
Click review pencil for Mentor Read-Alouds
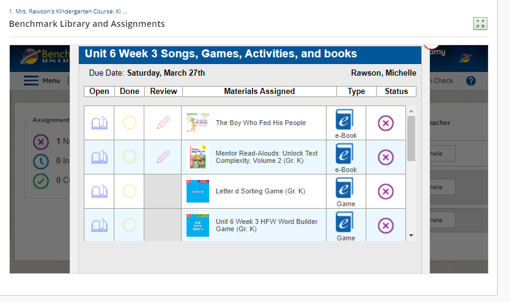163,157
